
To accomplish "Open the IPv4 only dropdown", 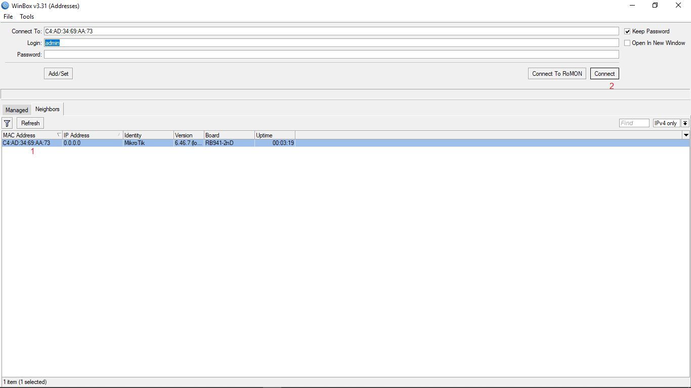I will point(685,123).
